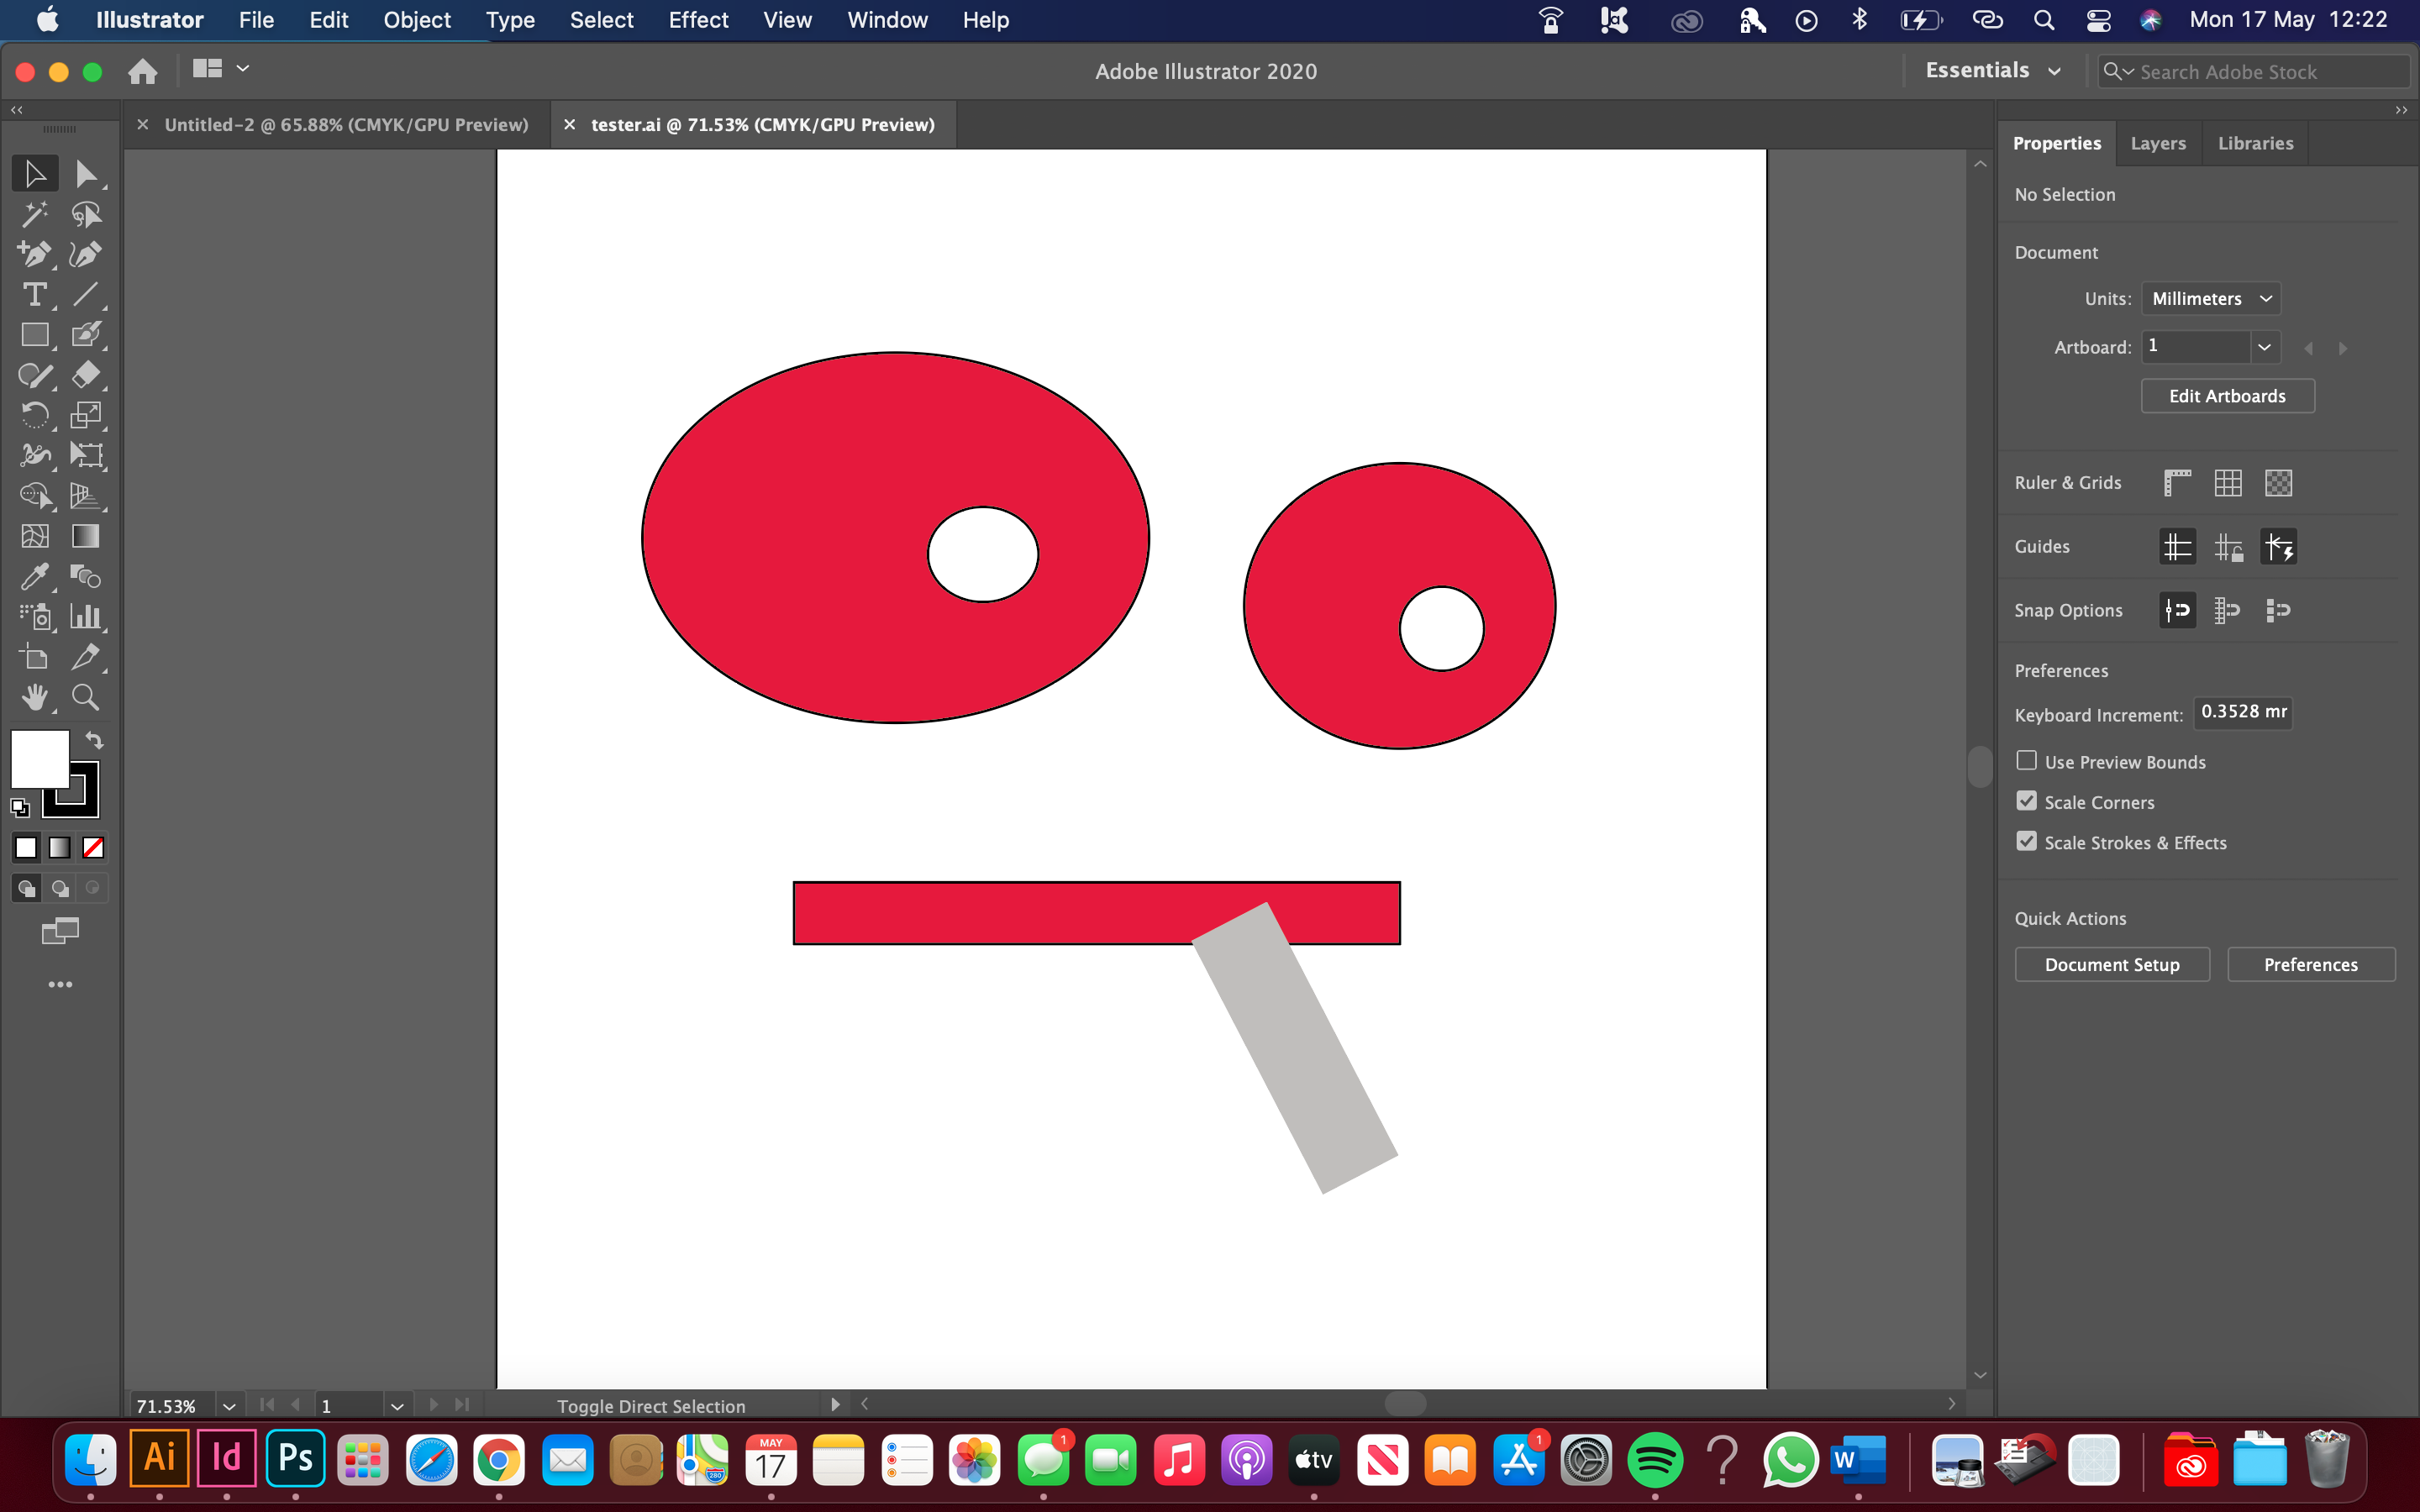Open the Essentials workspace switcher

[1994, 70]
